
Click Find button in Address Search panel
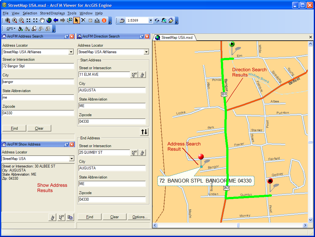click(x=14, y=128)
